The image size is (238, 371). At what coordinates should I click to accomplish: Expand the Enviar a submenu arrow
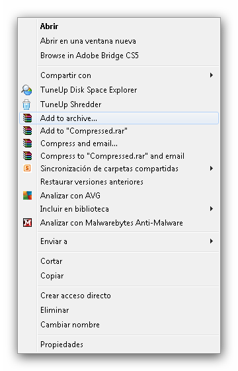click(212, 241)
